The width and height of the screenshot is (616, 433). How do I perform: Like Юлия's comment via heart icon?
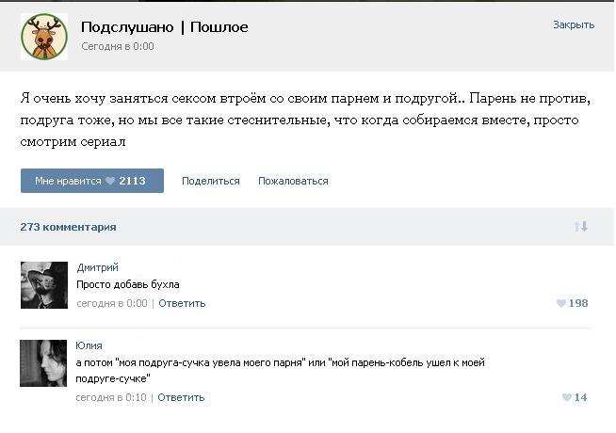click(567, 397)
